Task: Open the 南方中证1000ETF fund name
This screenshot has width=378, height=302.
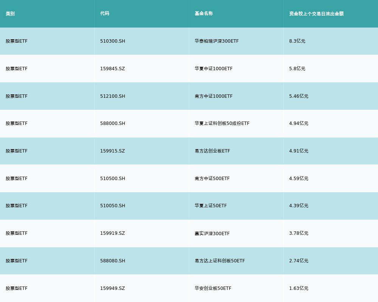Action: tap(214, 96)
